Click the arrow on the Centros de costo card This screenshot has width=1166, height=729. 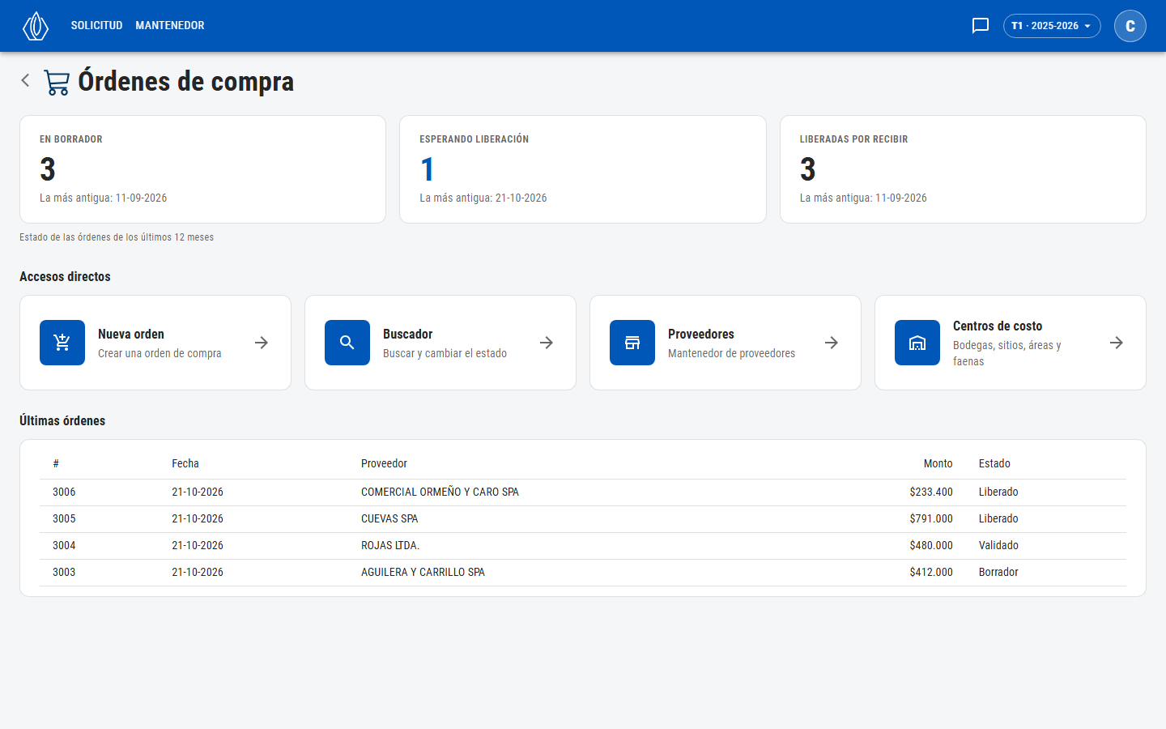pyautogui.click(x=1117, y=343)
